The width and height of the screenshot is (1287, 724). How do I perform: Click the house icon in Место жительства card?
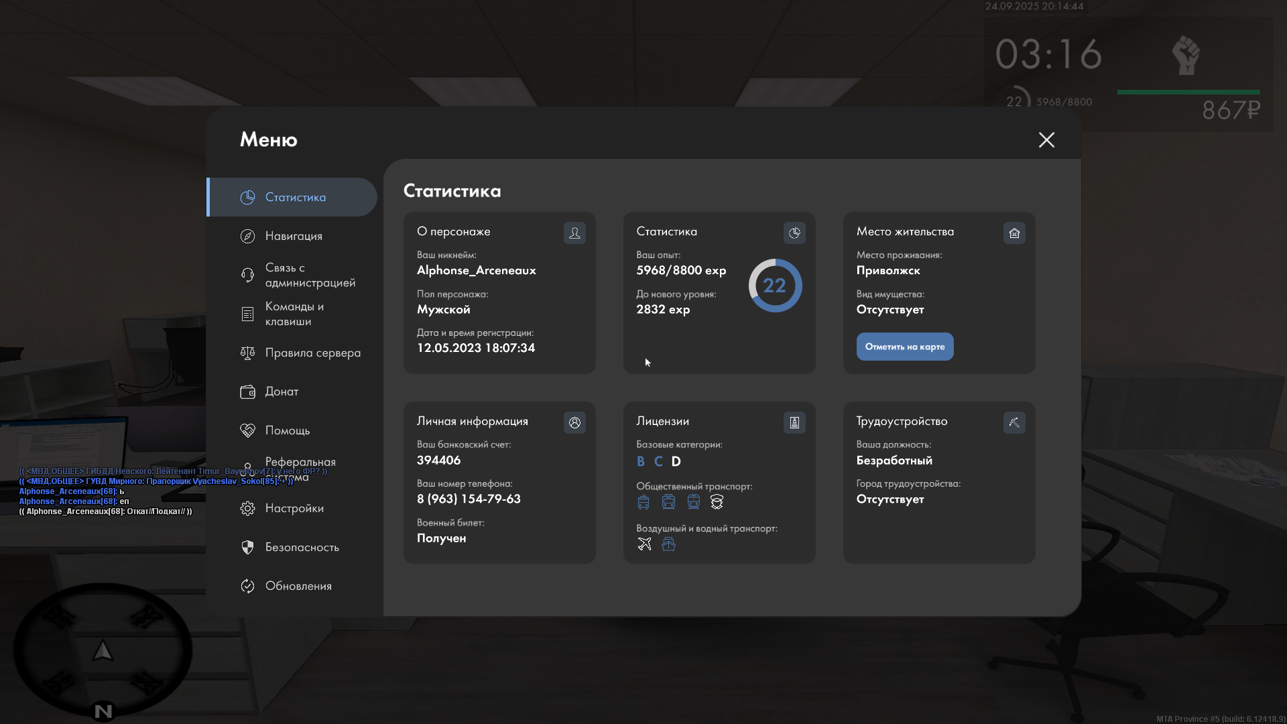(1014, 233)
